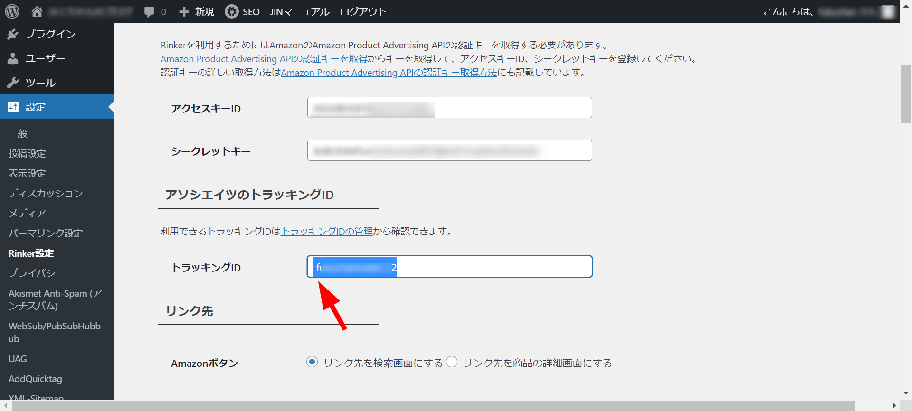Open the 設定 sidebar menu
912x411 pixels.
tap(36, 107)
